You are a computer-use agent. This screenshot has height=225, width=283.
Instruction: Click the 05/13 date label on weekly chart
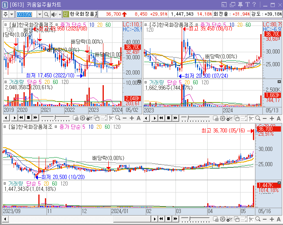click(272, 110)
